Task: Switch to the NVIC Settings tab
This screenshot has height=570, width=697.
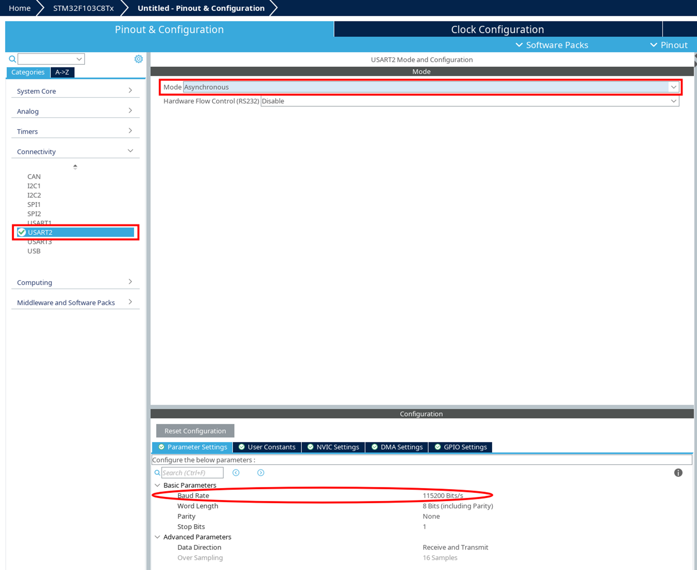Action: tap(333, 447)
